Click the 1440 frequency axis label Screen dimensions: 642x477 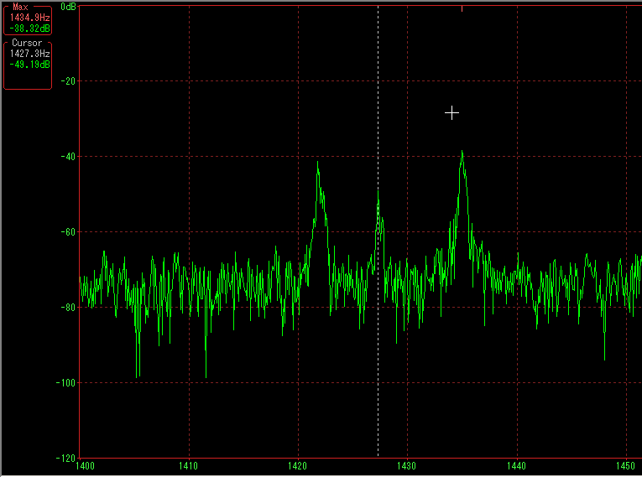click(x=516, y=466)
